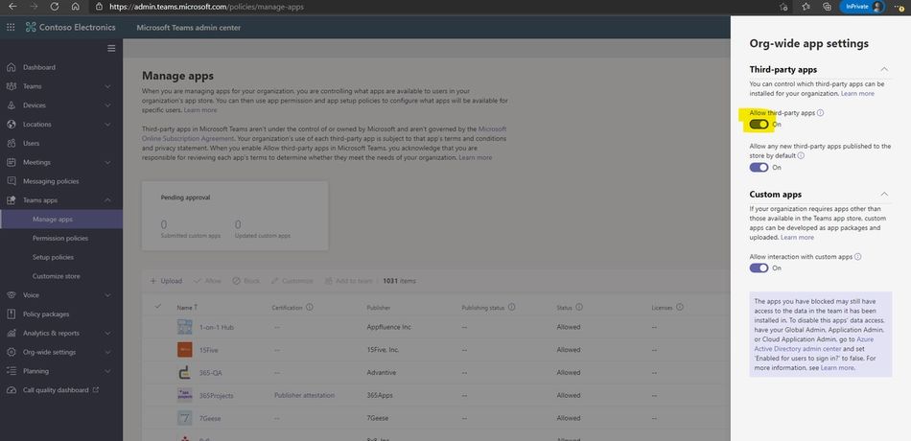Click info icon beside Allow third-party apps
This screenshot has height=441, width=911.
tap(820, 113)
